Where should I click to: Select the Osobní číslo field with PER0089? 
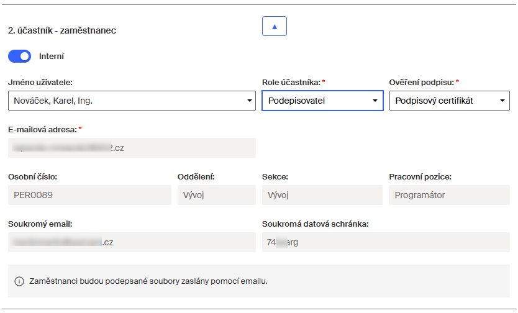tap(89, 195)
